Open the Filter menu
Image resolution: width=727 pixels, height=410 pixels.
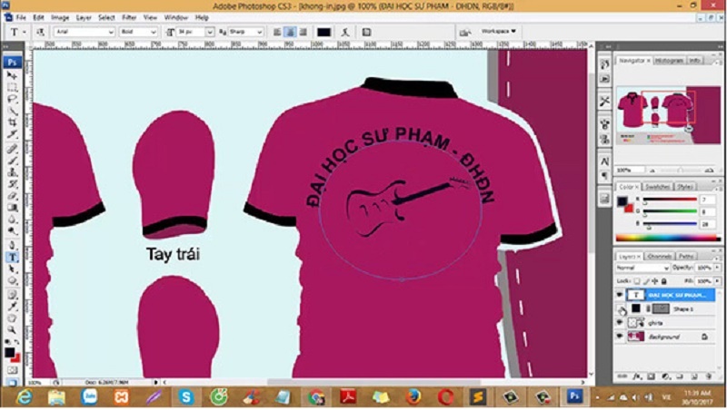[129, 17]
